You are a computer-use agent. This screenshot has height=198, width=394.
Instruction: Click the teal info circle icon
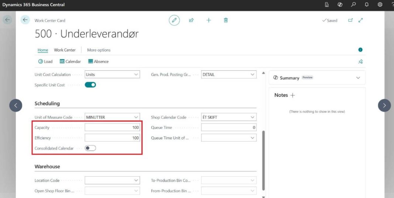click(x=360, y=50)
